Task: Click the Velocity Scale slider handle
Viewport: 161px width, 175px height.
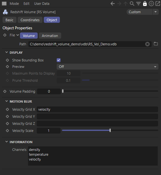Action: (110, 130)
